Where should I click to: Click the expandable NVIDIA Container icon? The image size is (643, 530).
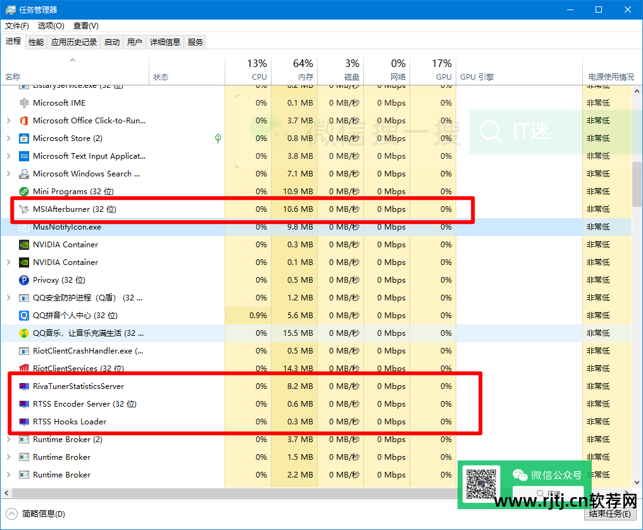tap(24, 262)
